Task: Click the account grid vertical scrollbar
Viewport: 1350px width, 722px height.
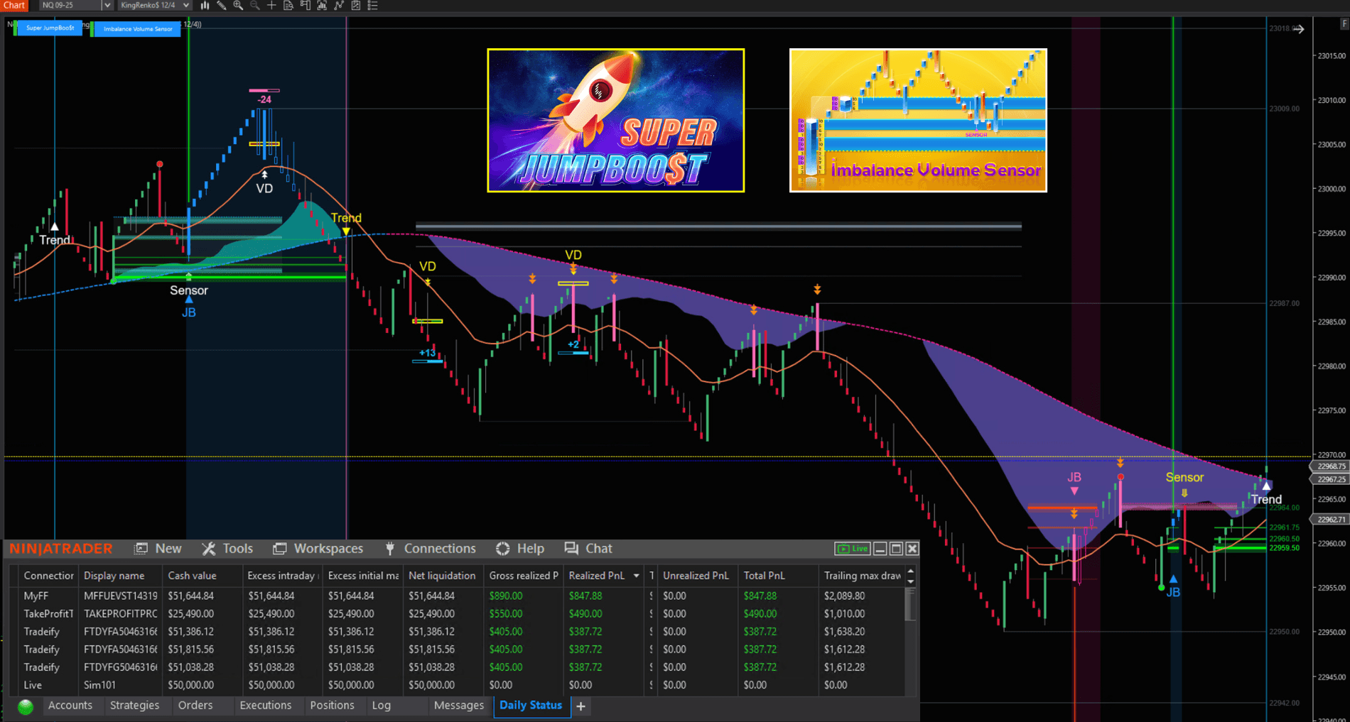Action: pos(910,631)
